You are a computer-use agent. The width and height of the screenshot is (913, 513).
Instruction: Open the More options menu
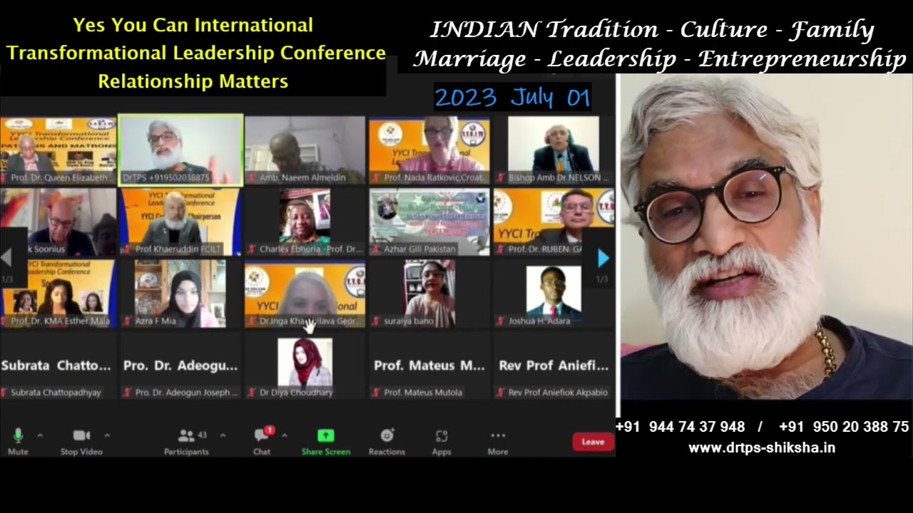point(498,441)
